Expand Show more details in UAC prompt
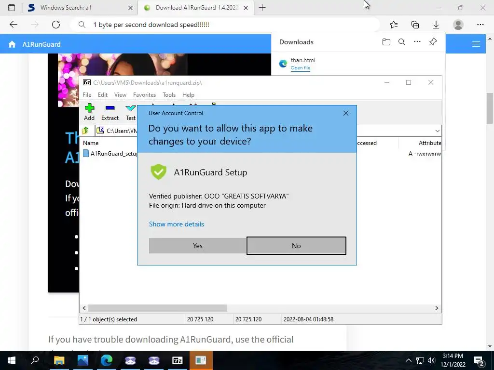Screen dimensions: 494x370 (x=177, y=224)
